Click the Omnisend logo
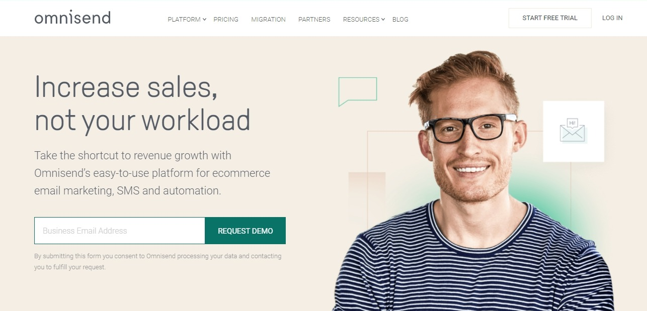This screenshot has width=647, height=311. [72, 18]
